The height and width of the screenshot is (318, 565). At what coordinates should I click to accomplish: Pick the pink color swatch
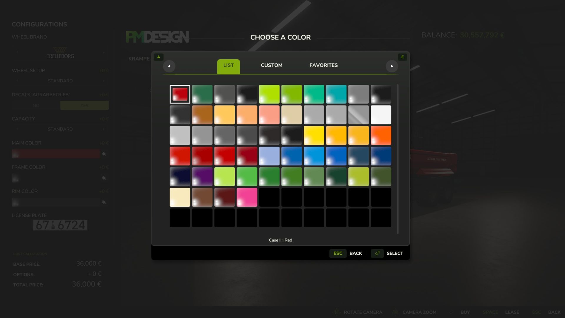click(x=247, y=197)
